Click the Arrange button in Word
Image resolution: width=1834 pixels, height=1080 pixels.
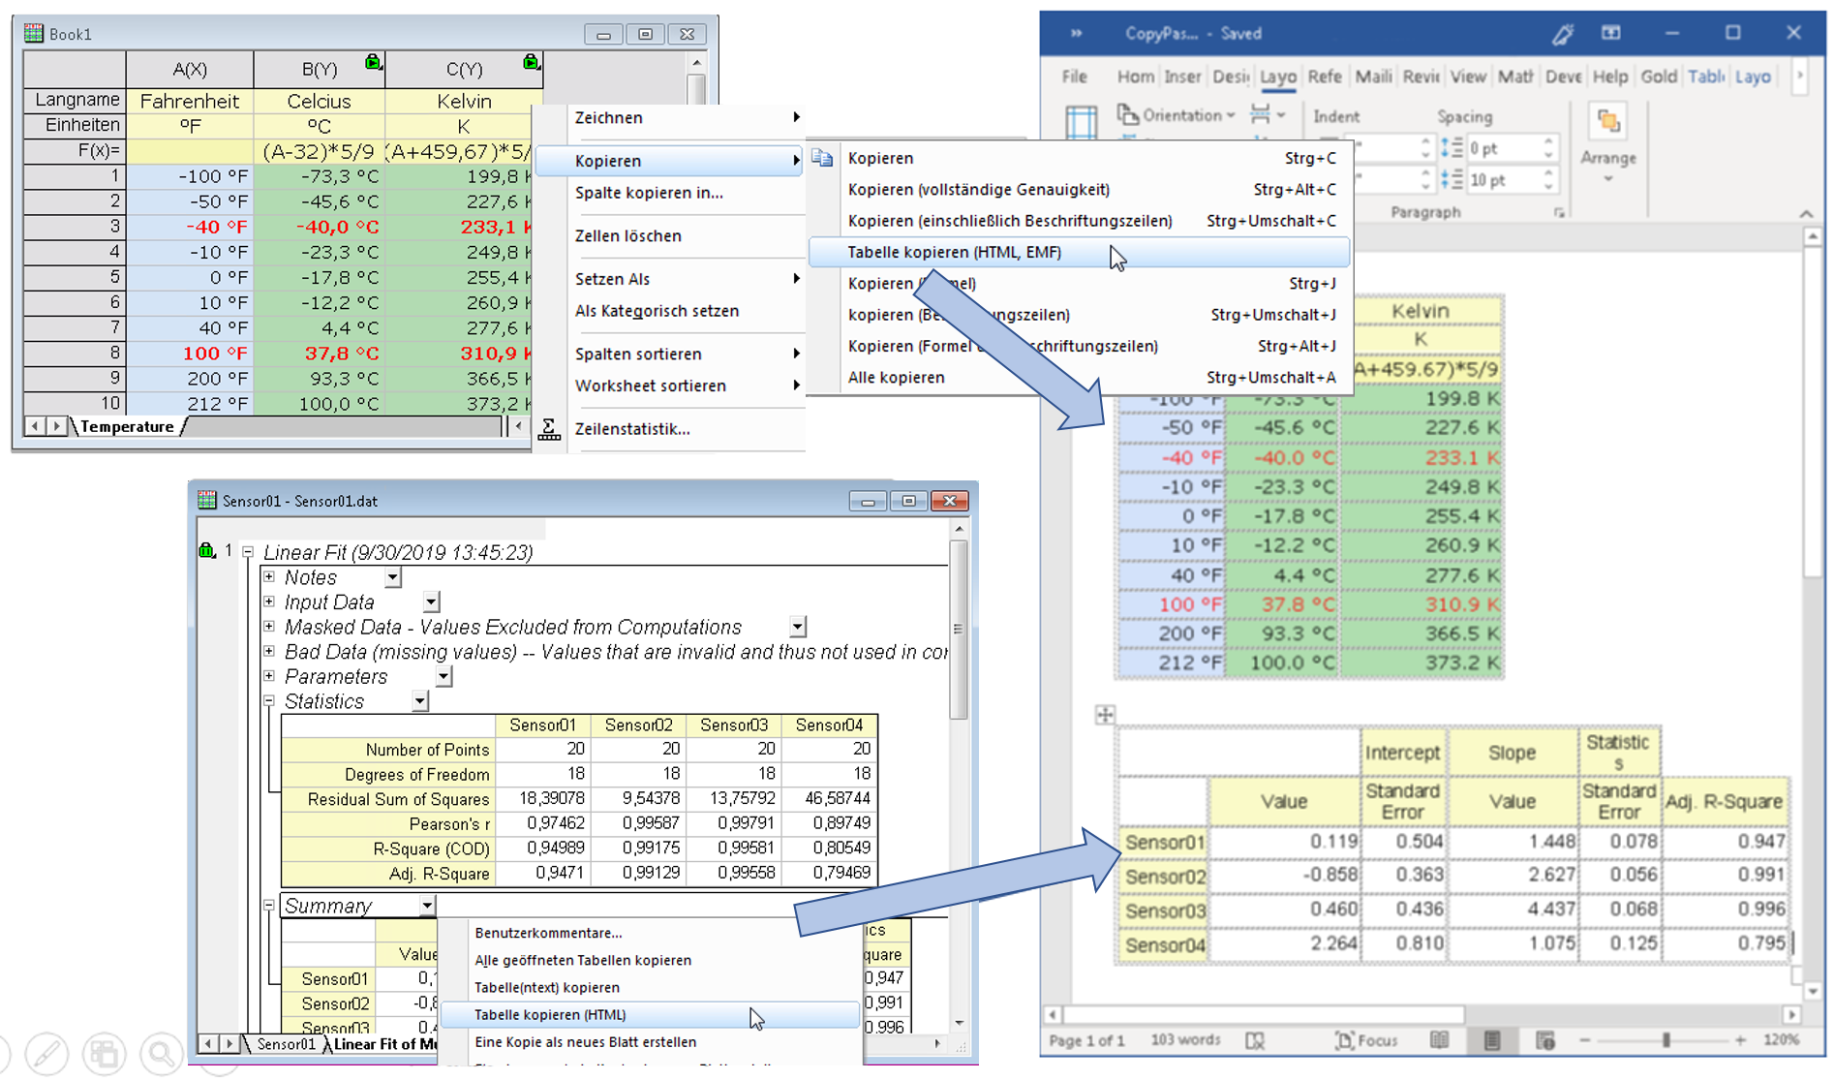(1608, 144)
